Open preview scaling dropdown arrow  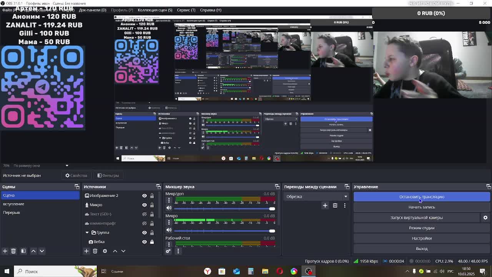(67, 165)
